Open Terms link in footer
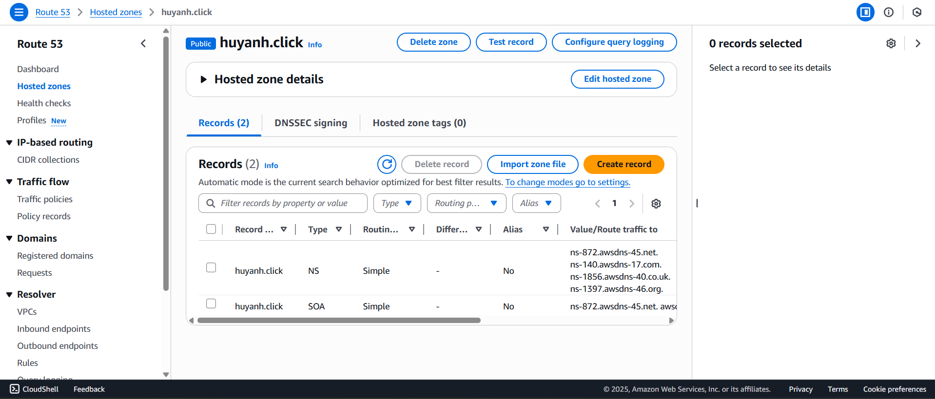Viewport: 935px width, 399px height. (838, 389)
